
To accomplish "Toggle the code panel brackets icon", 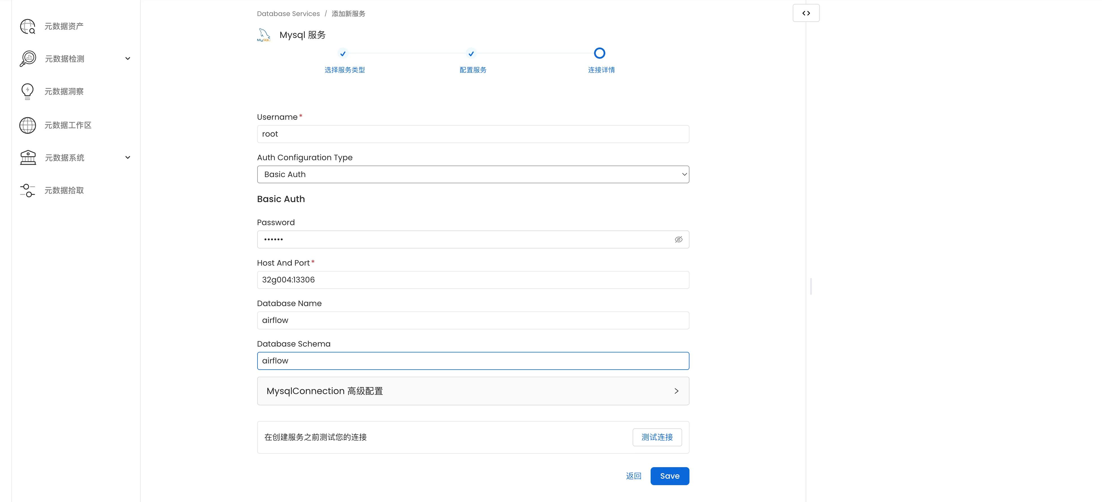I will tap(806, 13).
